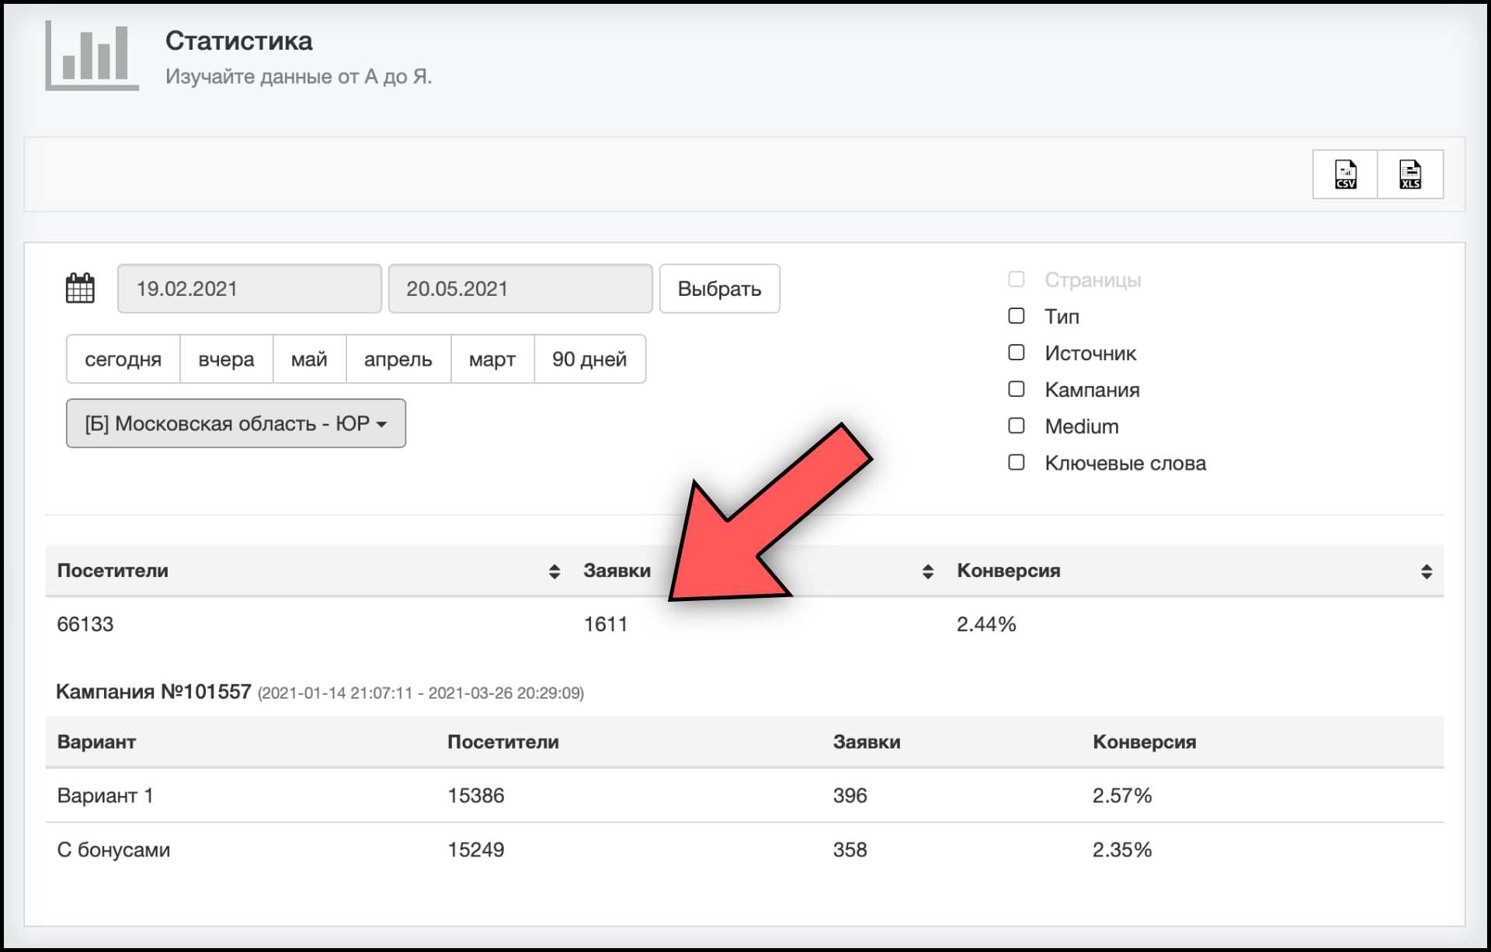Click the total requests value 1611
This screenshot has height=952, width=1491.
tap(606, 624)
